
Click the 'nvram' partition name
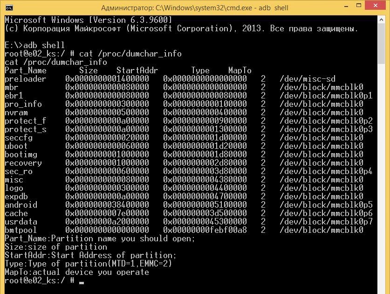(16, 112)
